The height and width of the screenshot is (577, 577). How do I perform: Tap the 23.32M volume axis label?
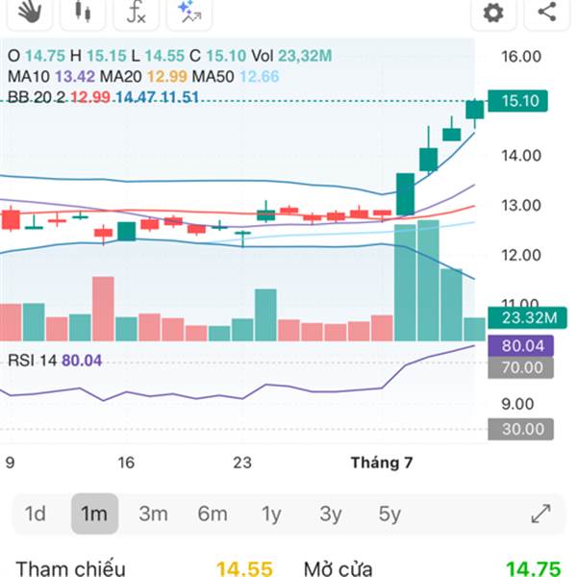point(527,317)
